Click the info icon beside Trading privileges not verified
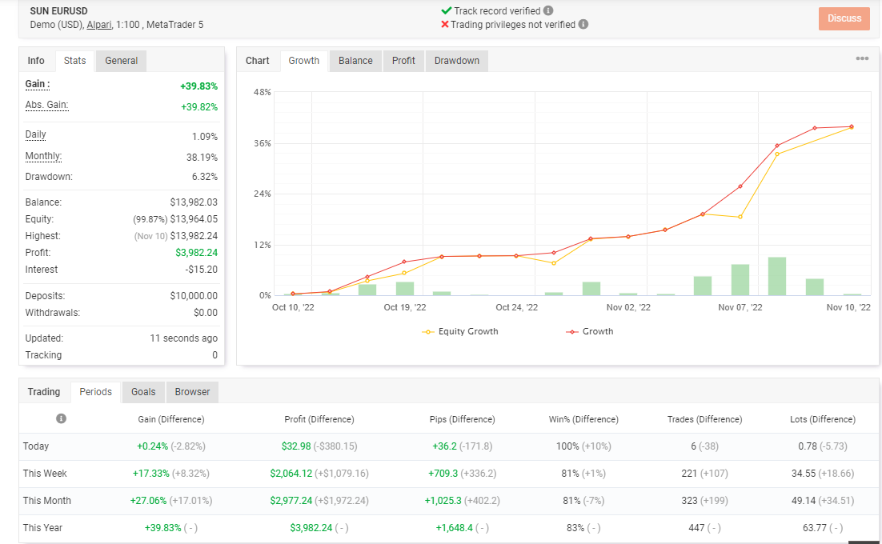Image resolution: width=882 pixels, height=544 pixels. 583,24
